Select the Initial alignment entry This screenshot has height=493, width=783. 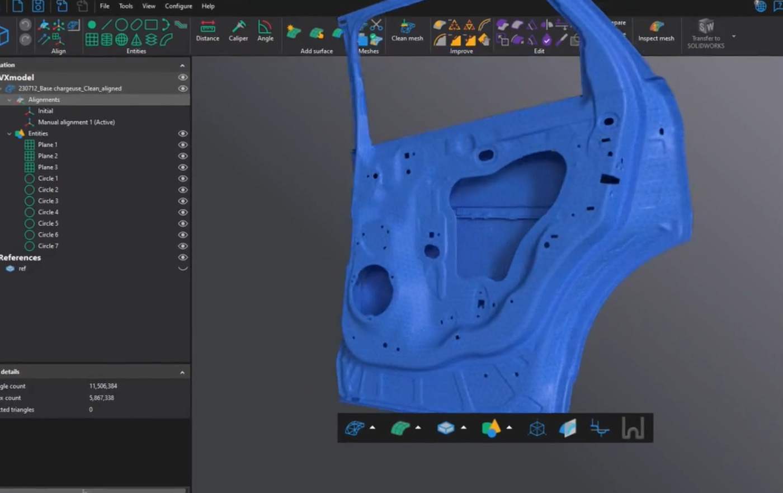[45, 111]
